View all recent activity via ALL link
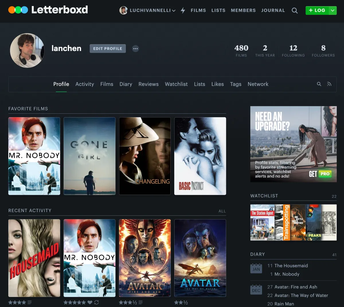This screenshot has height=307, width=344. click(x=222, y=211)
